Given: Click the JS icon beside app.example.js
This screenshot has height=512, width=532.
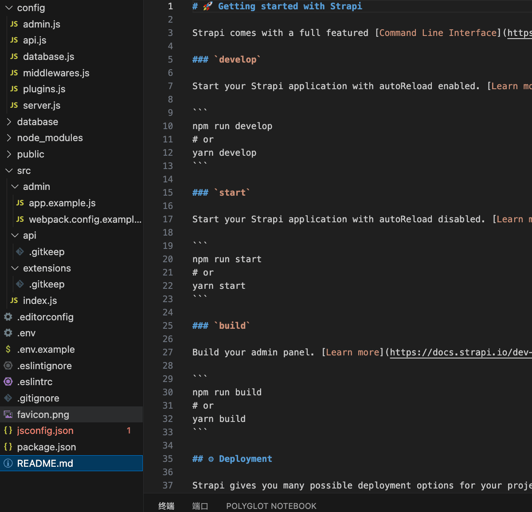Looking at the screenshot, I should [x=20, y=203].
